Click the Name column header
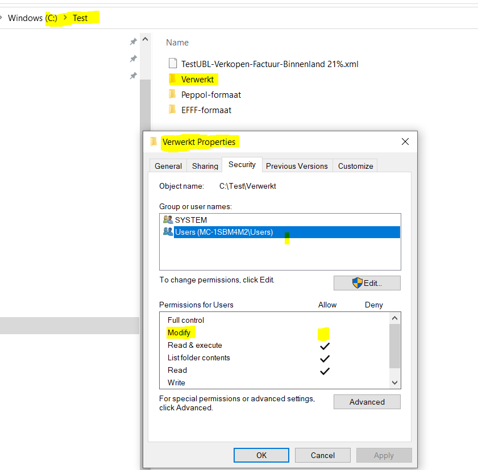This screenshot has height=470, width=478. (x=177, y=43)
